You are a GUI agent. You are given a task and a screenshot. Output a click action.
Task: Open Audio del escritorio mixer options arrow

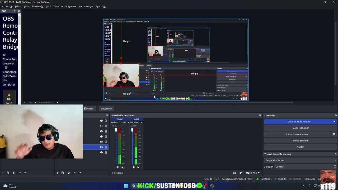(x=128, y=122)
